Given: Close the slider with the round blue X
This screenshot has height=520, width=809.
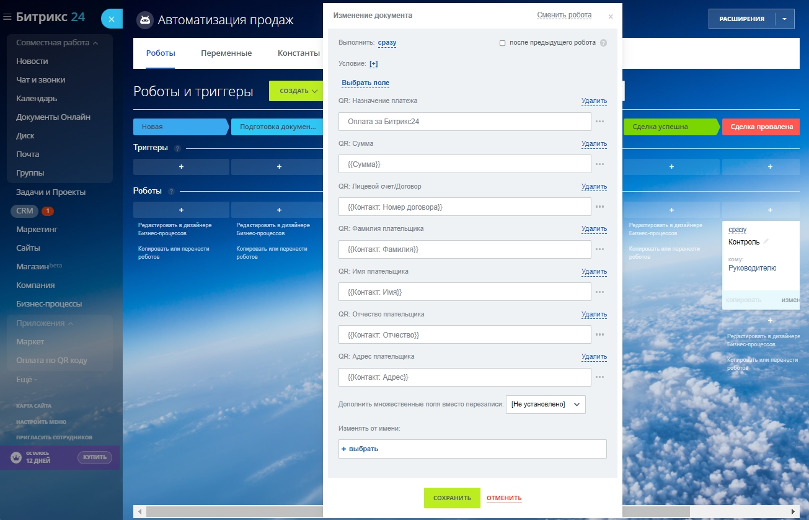Looking at the screenshot, I should 112,19.
